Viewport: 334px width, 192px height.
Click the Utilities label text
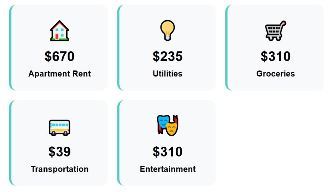tap(167, 74)
